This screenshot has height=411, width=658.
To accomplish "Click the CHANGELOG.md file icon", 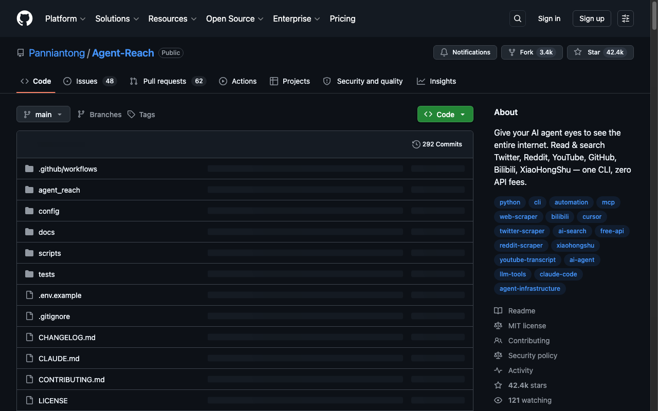I will tap(29, 338).
